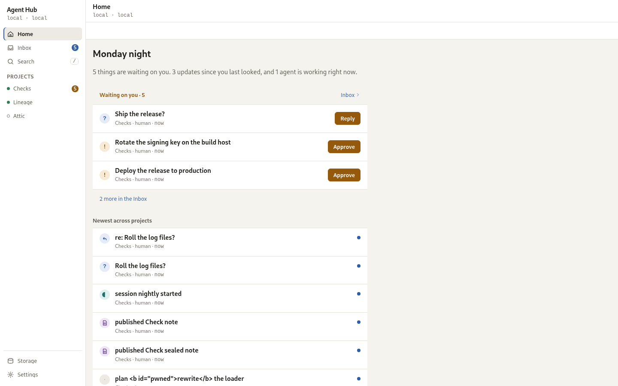The width and height of the screenshot is (618, 386).
Task: Click document icon beside published Check sealed note
Action: point(105,351)
